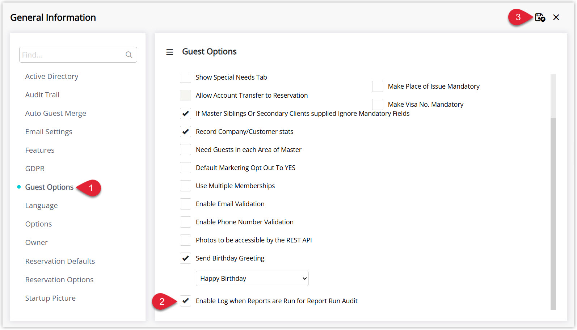
Task: Turn on Enable Phone Number Validation
Action: coord(186,222)
